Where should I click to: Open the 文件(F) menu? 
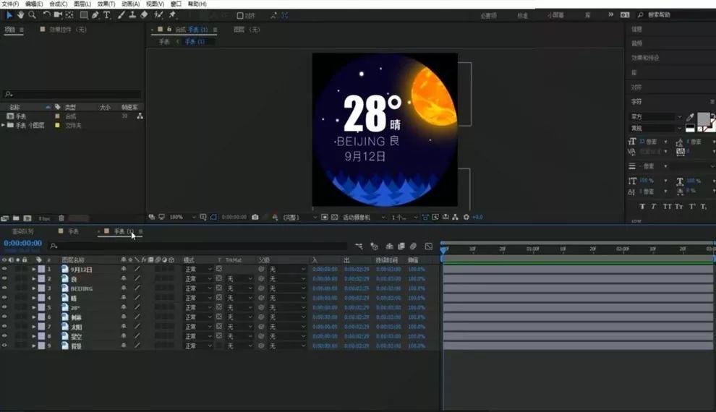pos(10,4)
